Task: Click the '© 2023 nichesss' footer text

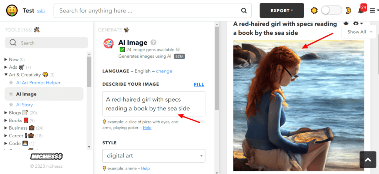Action: (46, 166)
